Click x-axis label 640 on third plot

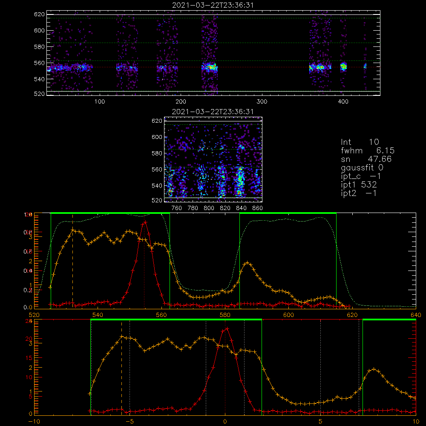pyautogui.click(x=416, y=315)
